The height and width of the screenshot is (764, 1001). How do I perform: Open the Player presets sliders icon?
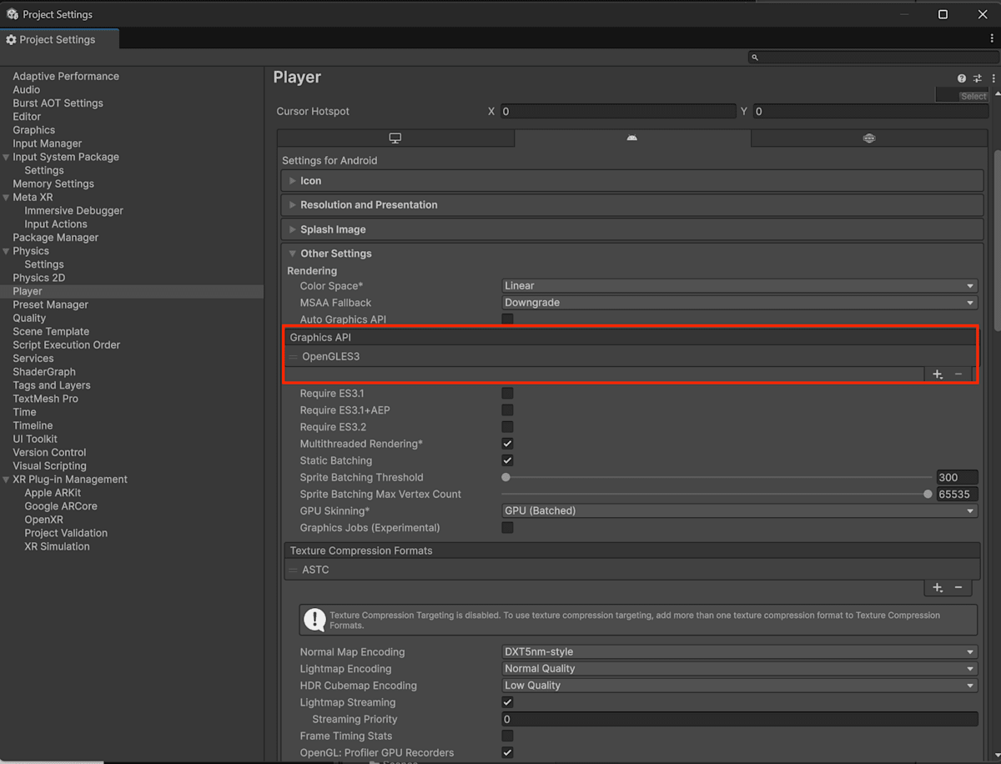[x=978, y=78]
